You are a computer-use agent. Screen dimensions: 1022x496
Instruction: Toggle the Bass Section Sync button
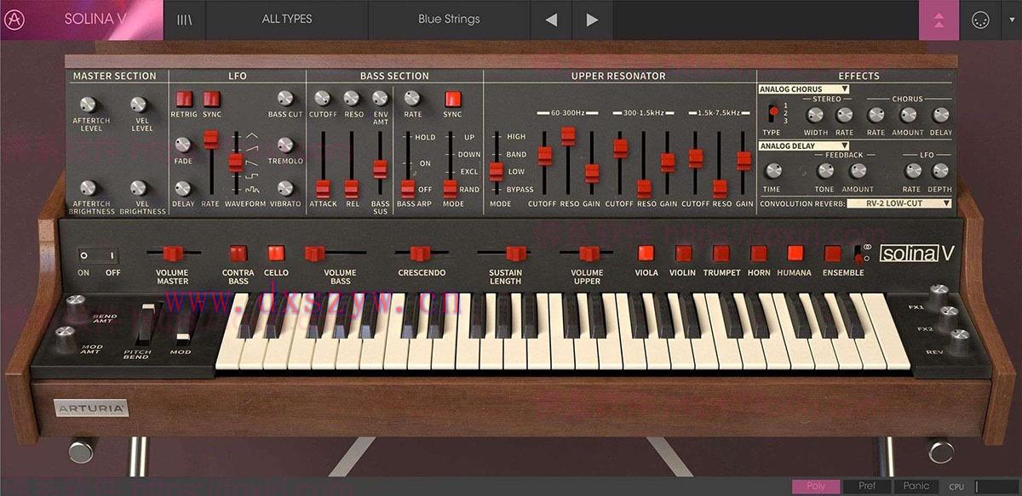(452, 98)
